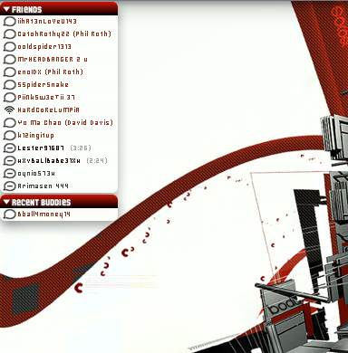The width and height of the screenshot is (348, 353).
Task: Click the status bubble icon next to ooldspider1313
Action: [9, 47]
